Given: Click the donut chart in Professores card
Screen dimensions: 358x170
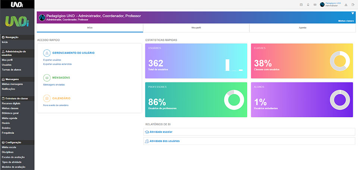Looking at the screenshot, I should tap(234, 100).
